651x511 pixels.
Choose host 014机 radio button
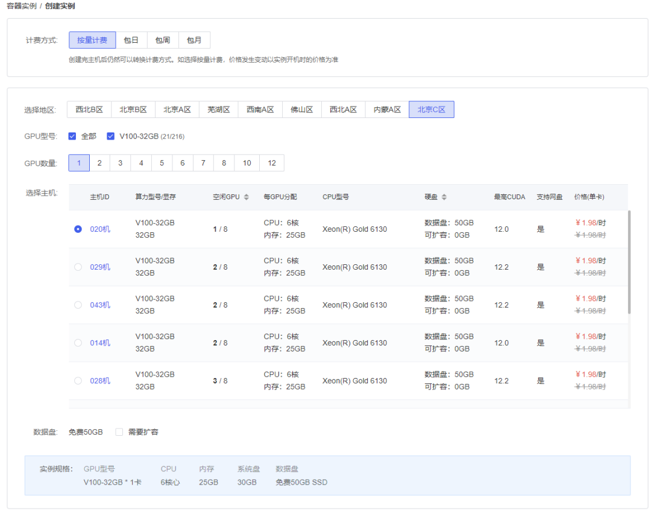(x=78, y=342)
